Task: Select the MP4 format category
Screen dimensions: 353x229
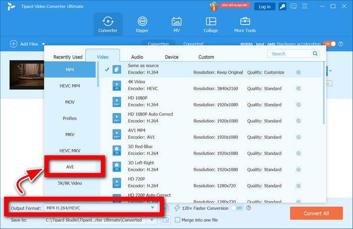Action: coord(70,70)
